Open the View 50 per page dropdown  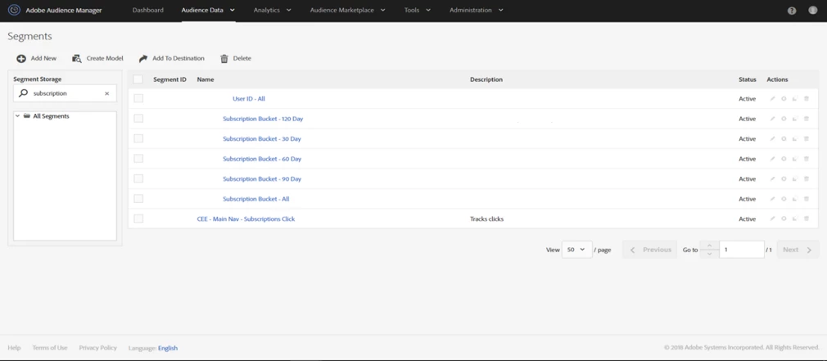click(576, 250)
